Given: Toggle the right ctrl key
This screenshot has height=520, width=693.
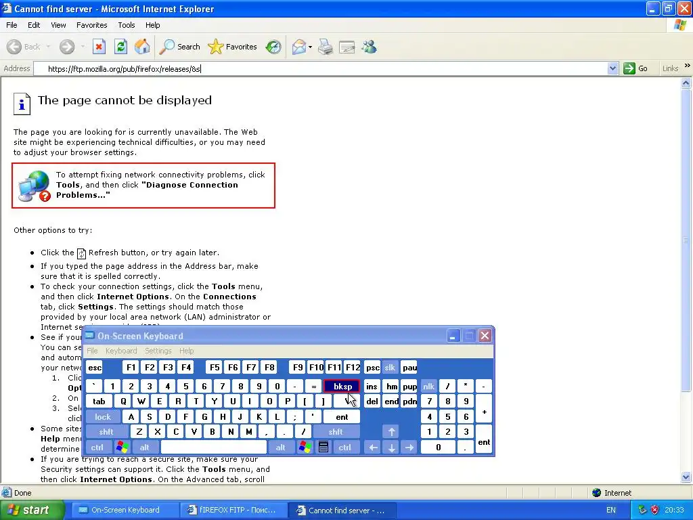Looking at the screenshot, I should [x=344, y=447].
